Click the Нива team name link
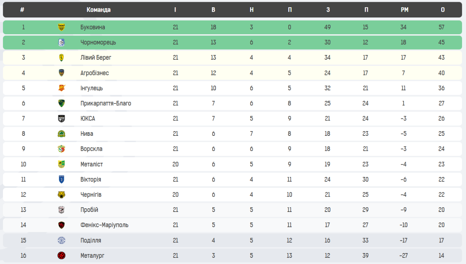Viewport: 466px width, 264px height. pos(87,134)
